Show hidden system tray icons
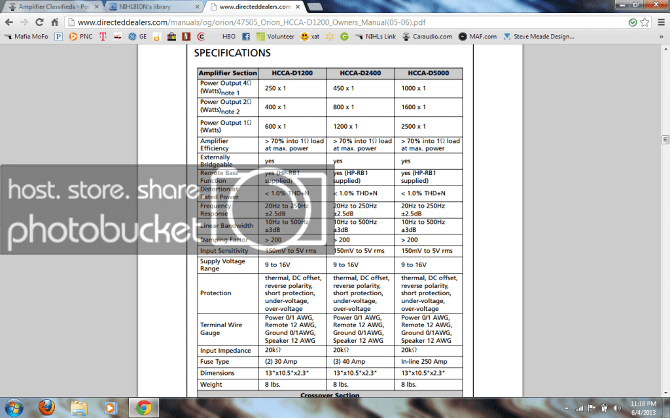Viewport: 670px width, 418px height. click(x=567, y=408)
